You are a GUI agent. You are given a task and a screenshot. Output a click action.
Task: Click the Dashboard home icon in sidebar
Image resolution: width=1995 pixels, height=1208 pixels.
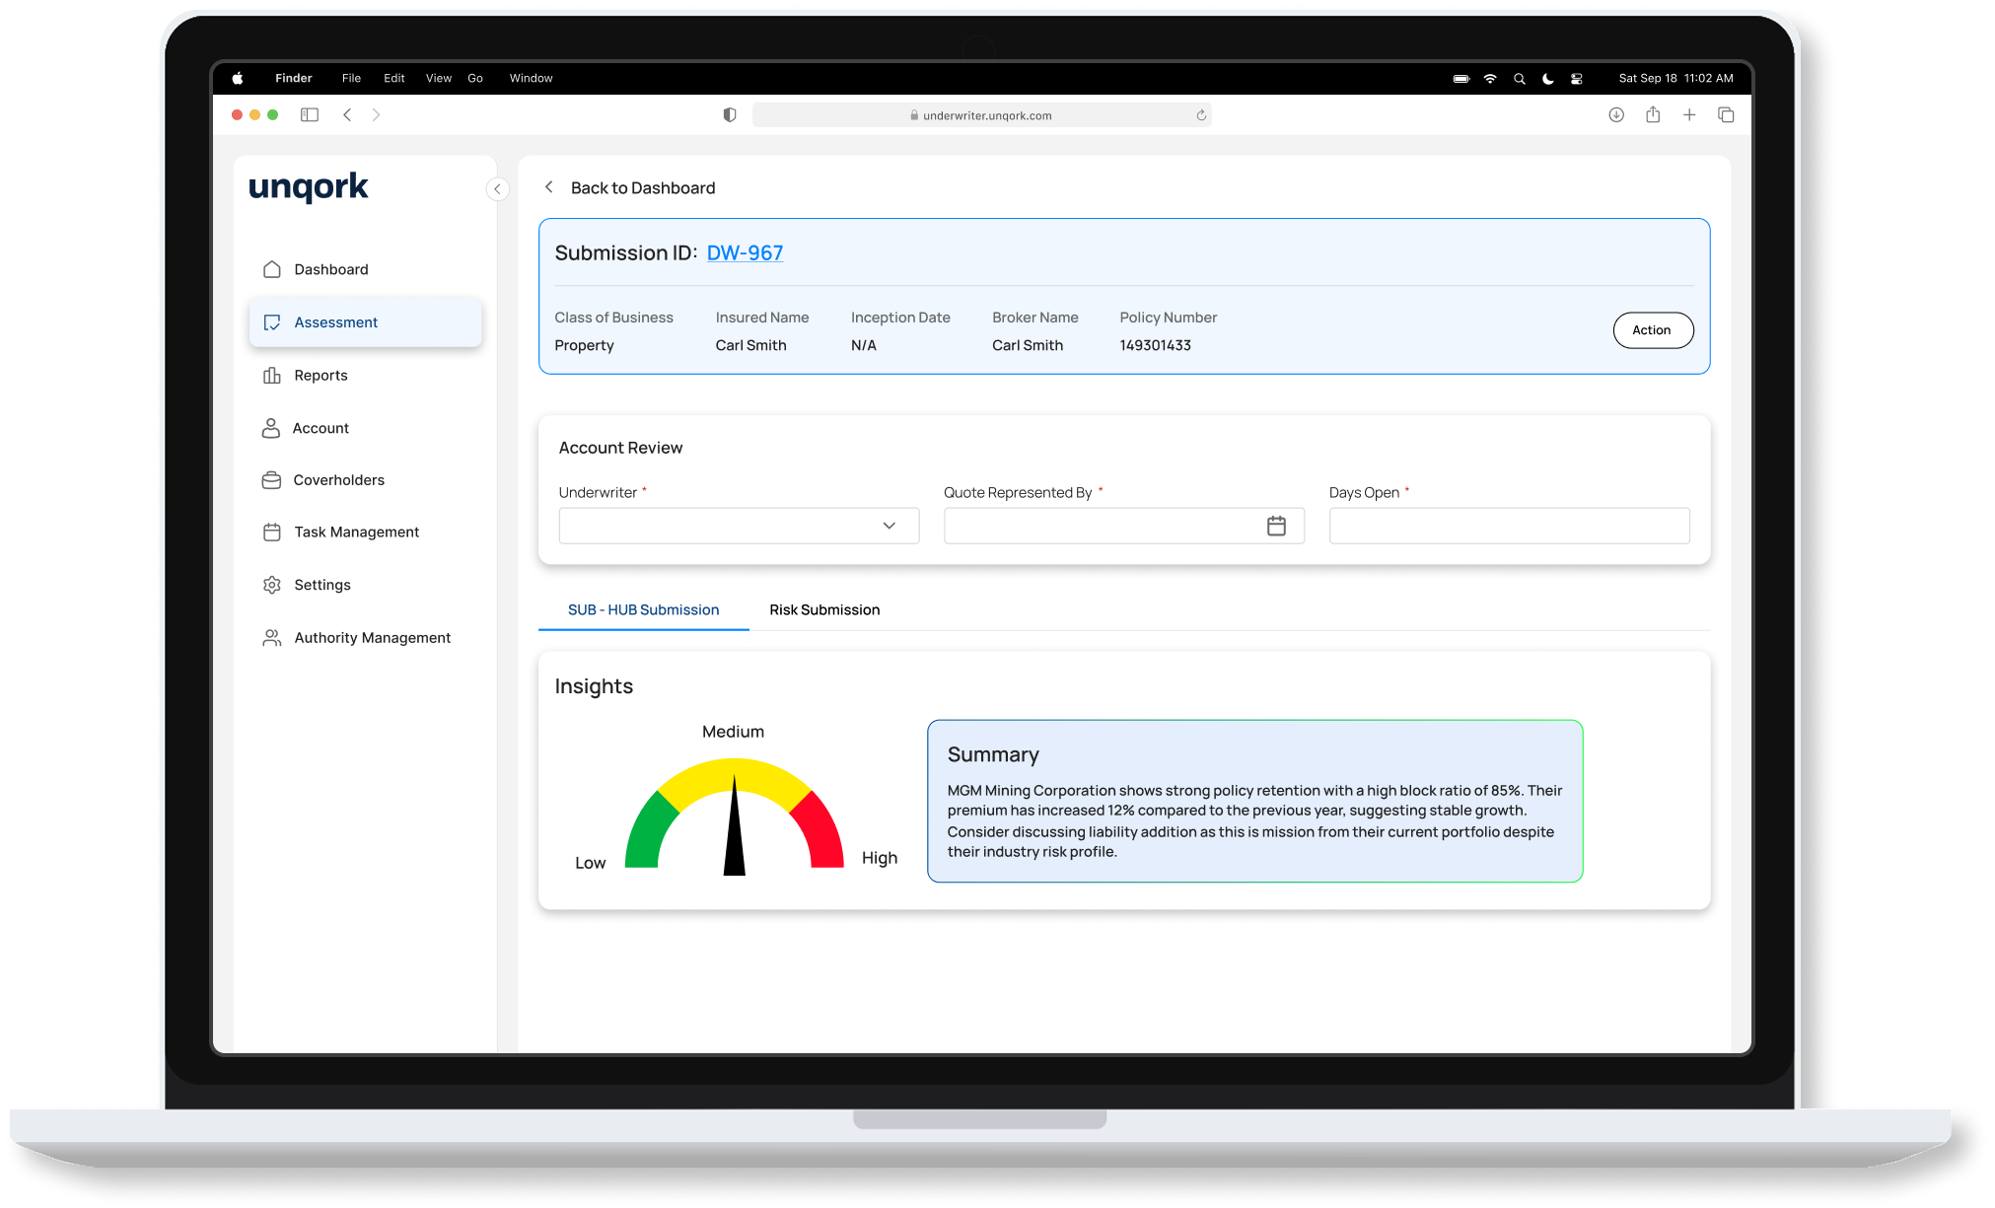point(272,269)
